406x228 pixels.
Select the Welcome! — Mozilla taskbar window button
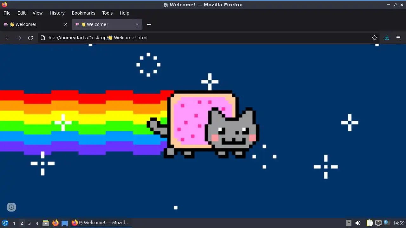[x=100, y=223]
